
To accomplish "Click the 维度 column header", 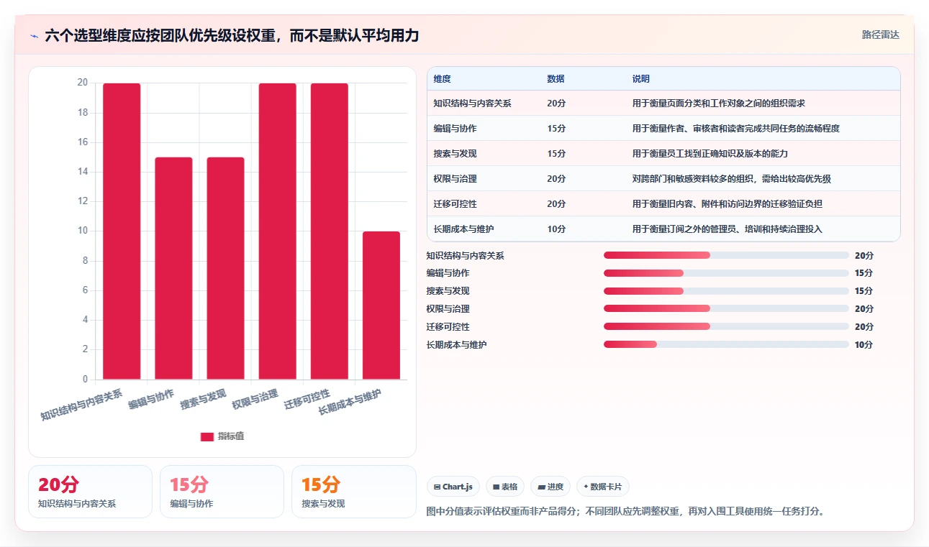I will click(x=442, y=79).
